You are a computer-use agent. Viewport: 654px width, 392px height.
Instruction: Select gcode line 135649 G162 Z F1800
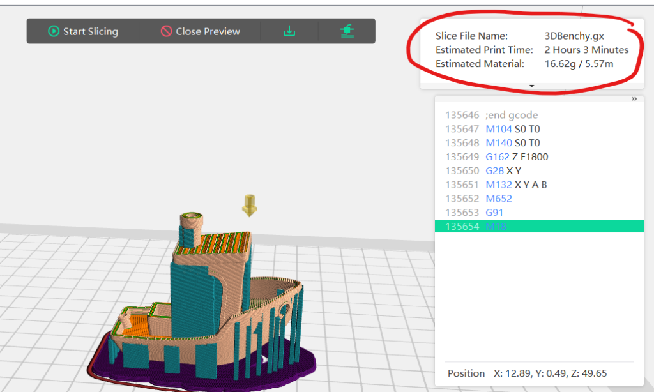[539, 157]
